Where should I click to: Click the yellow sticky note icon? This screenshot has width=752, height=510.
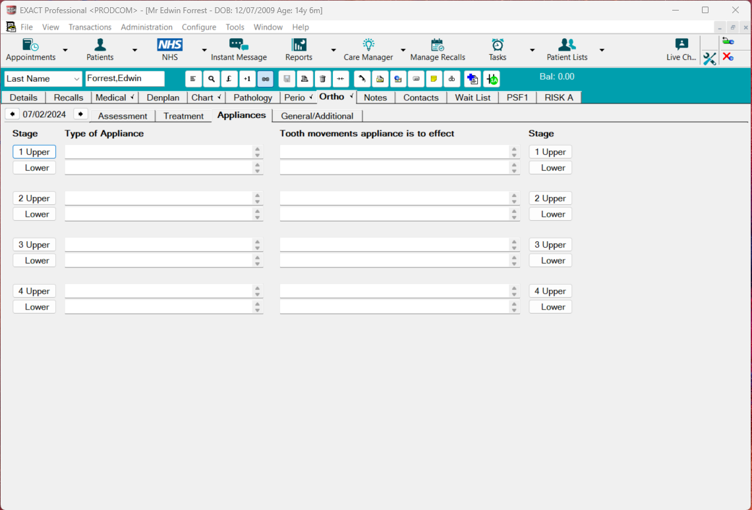click(434, 78)
